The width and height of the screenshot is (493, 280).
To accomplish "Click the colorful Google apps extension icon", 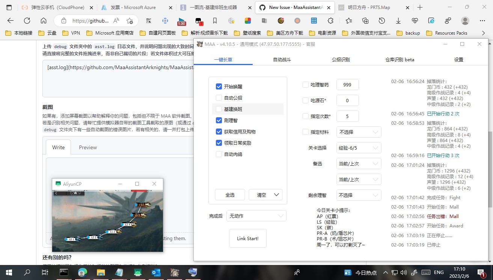I will (x=247, y=21).
